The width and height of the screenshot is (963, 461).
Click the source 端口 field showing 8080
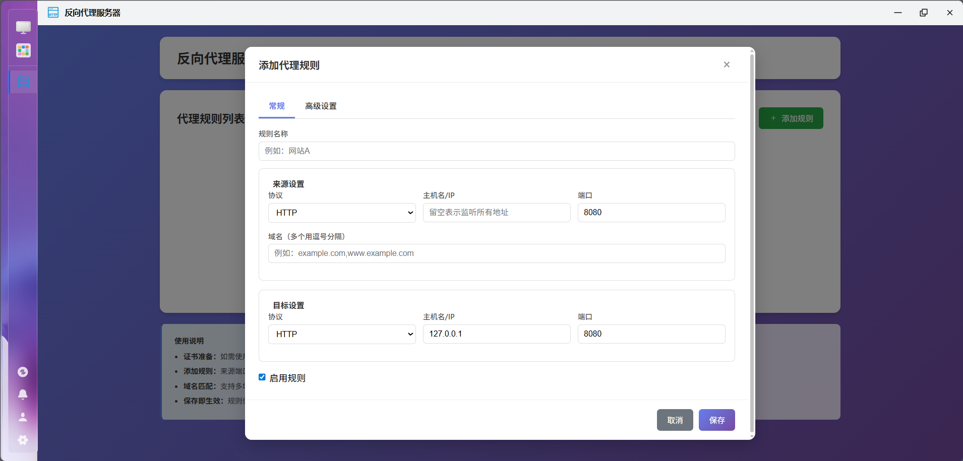pos(651,213)
